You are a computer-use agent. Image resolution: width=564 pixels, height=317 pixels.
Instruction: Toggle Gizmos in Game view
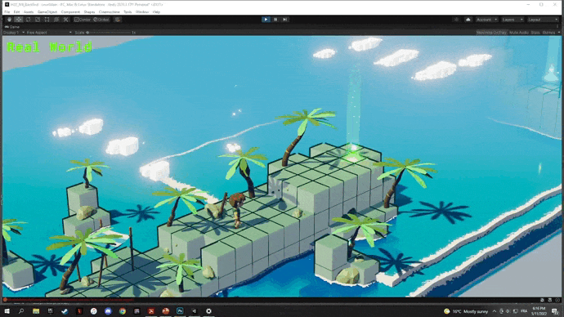pyautogui.click(x=548, y=33)
